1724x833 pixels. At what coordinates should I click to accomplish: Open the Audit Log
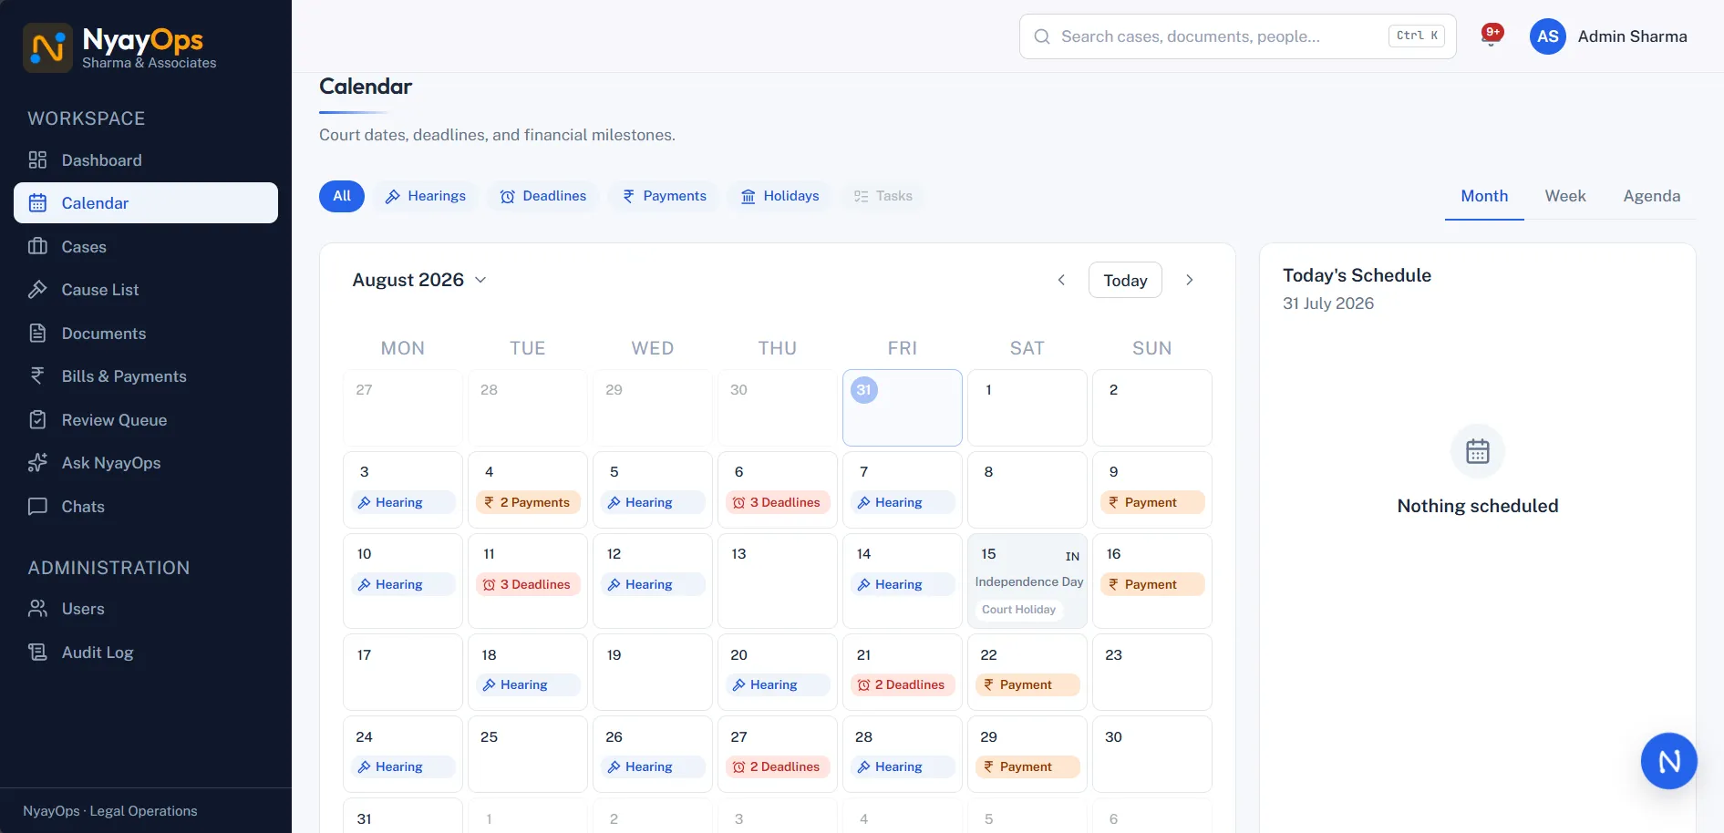point(146,653)
